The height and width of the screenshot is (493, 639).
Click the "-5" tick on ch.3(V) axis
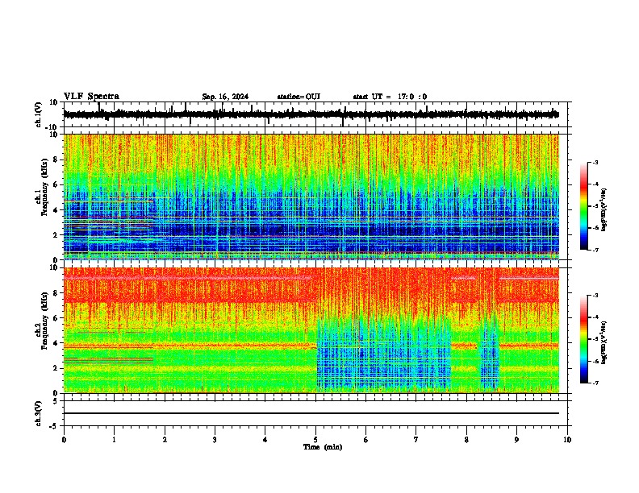click(x=54, y=426)
